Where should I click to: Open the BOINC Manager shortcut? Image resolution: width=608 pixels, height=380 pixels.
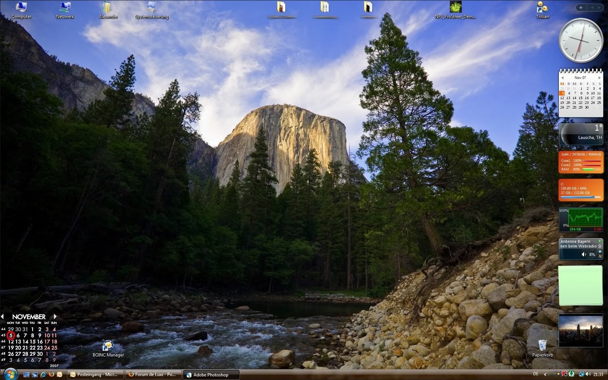click(108, 348)
